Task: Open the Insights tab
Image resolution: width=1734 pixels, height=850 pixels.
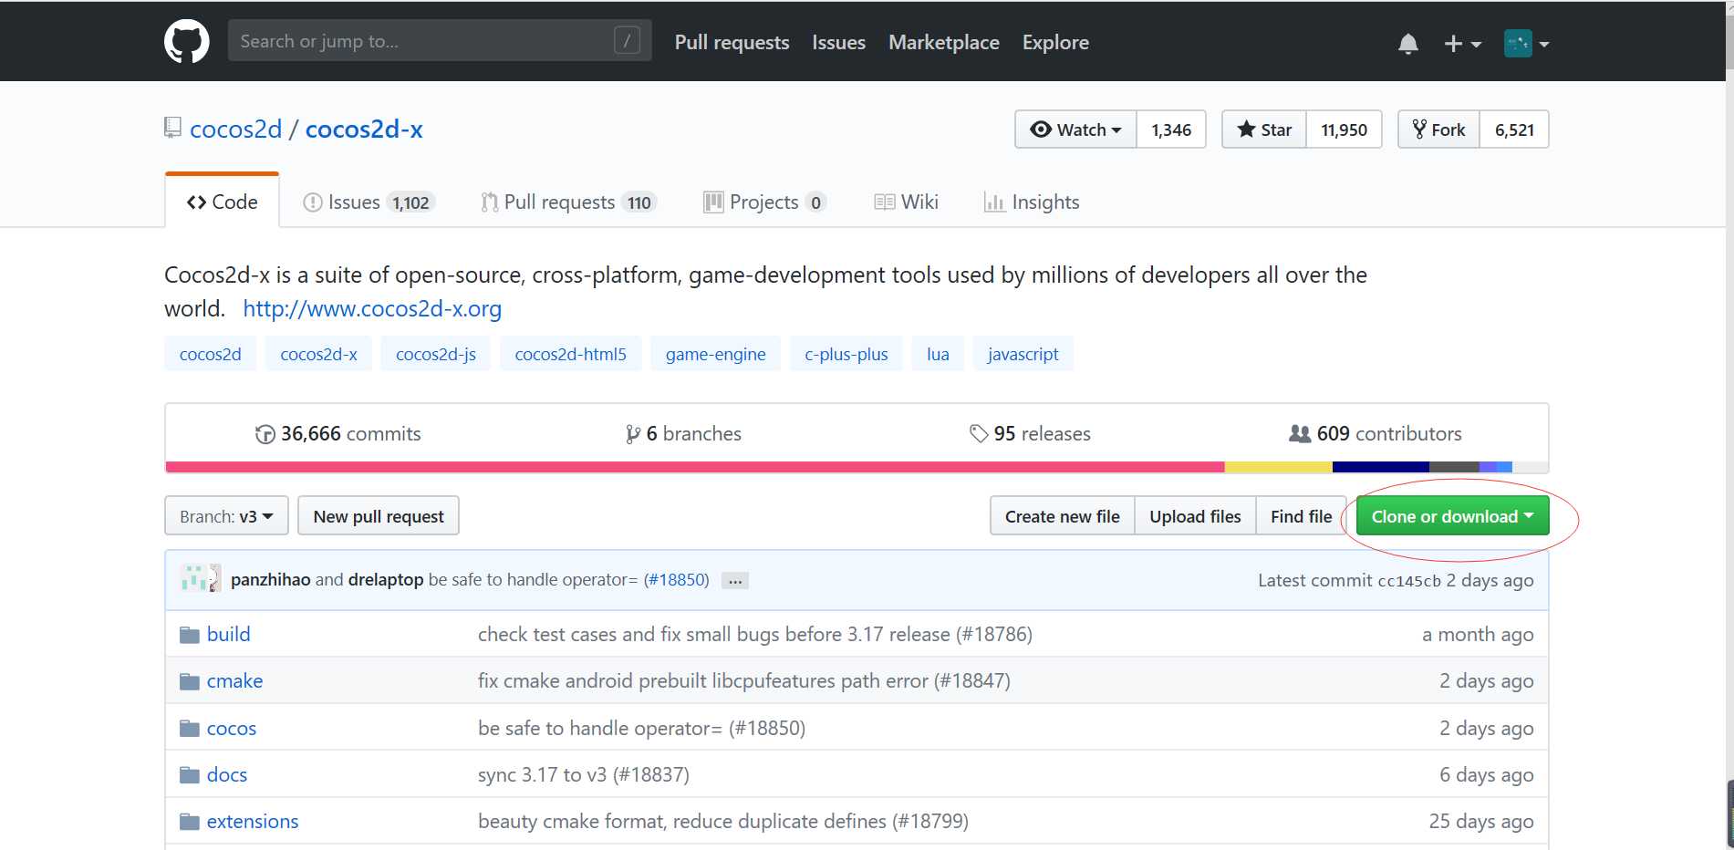Action: 1032,202
